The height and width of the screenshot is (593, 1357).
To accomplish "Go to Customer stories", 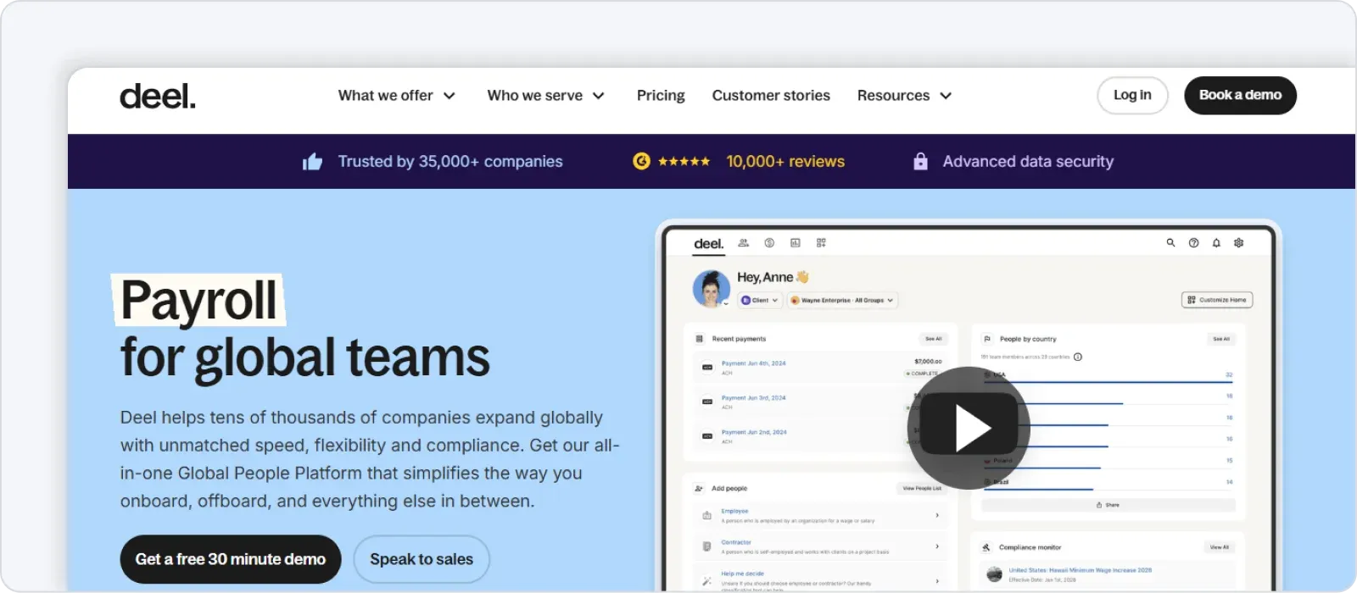I will click(x=771, y=96).
